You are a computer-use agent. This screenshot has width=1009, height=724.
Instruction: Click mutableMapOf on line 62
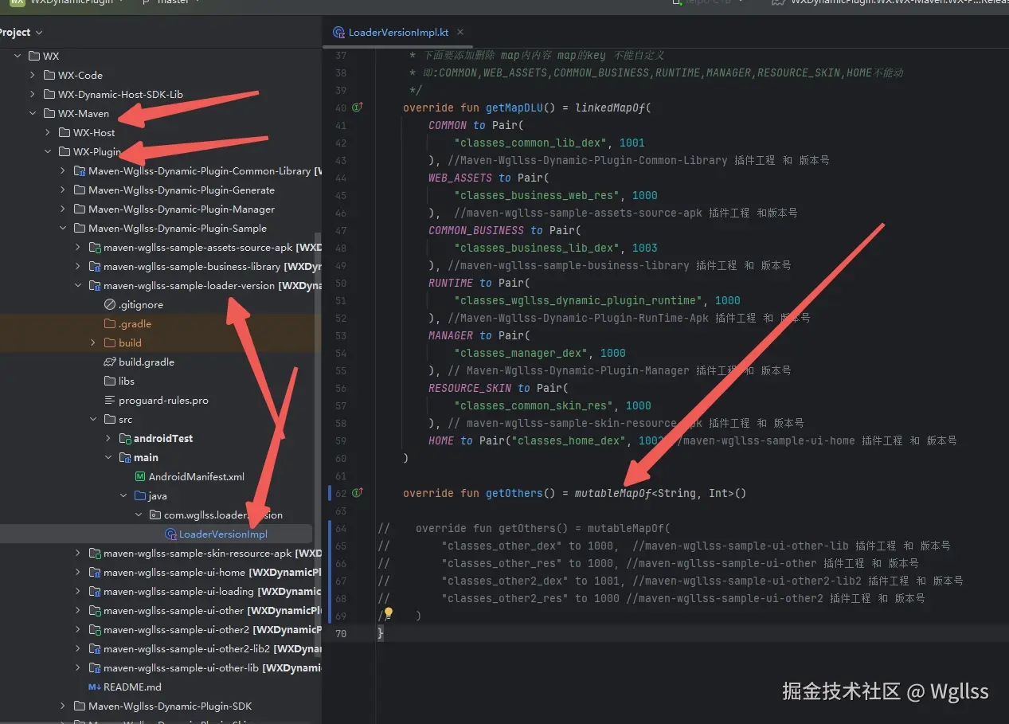[x=613, y=493]
